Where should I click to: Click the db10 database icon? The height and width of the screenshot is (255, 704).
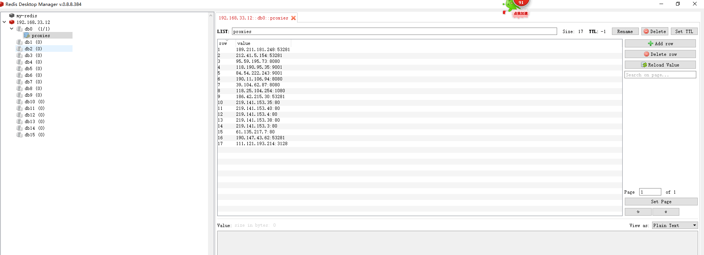coord(20,101)
